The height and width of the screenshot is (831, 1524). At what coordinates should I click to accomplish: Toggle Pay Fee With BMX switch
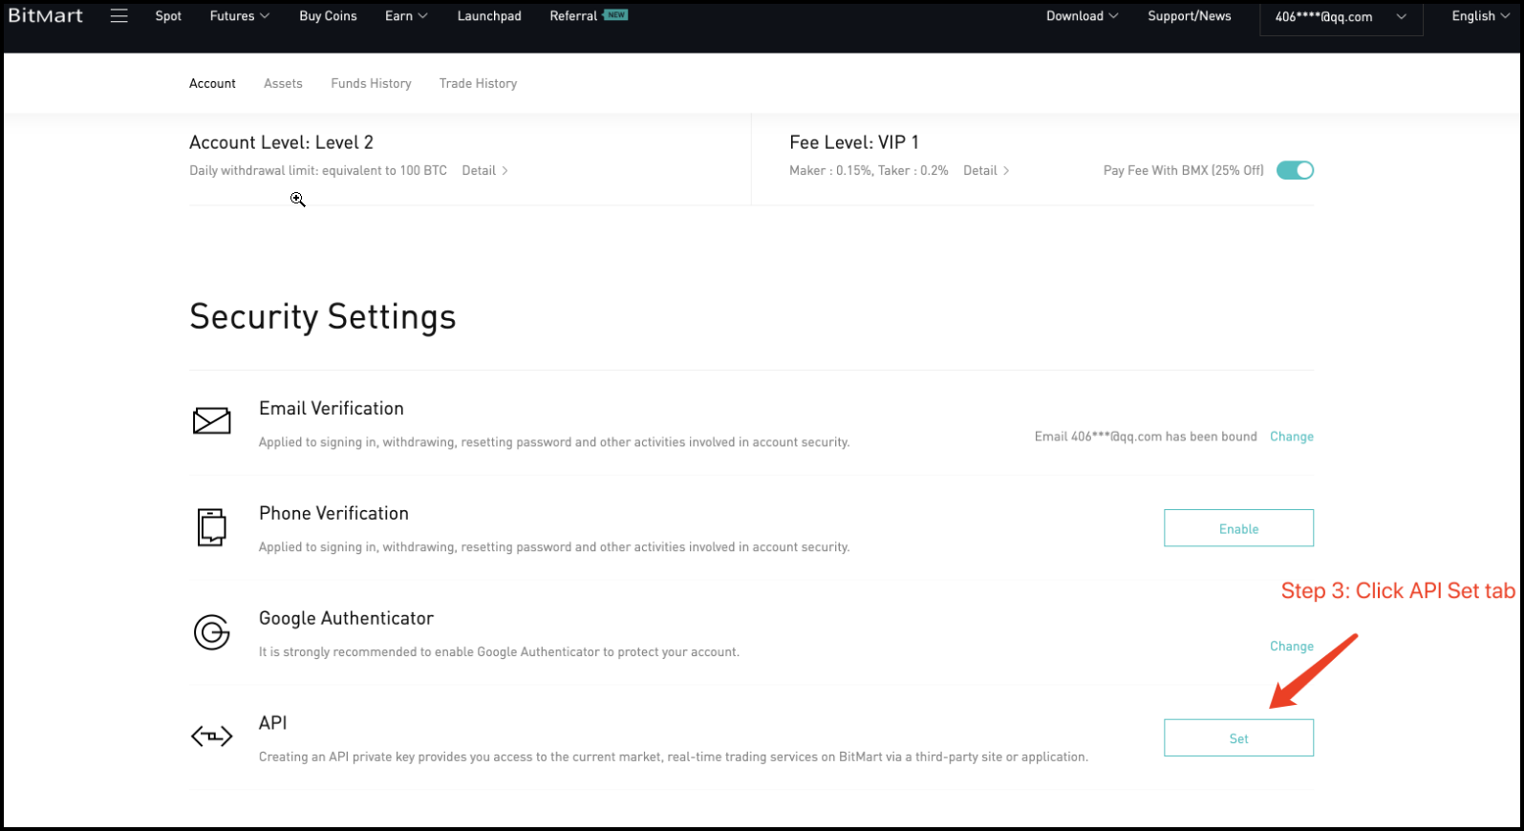pyautogui.click(x=1295, y=170)
